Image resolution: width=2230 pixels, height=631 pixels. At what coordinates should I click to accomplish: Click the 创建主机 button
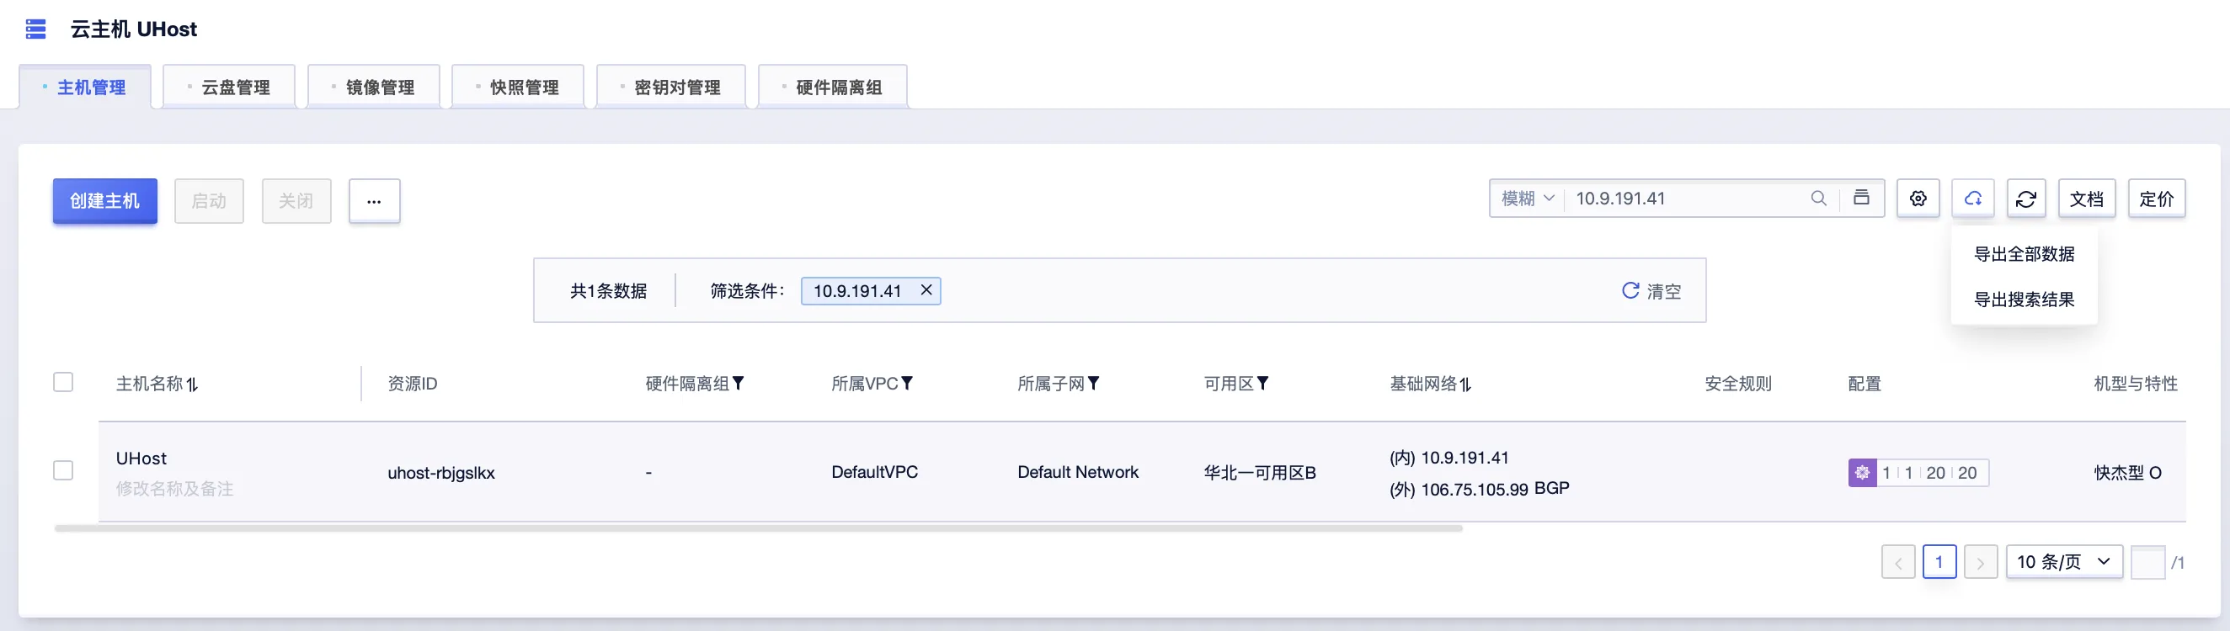pyautogui.click(x=104, y=201)
